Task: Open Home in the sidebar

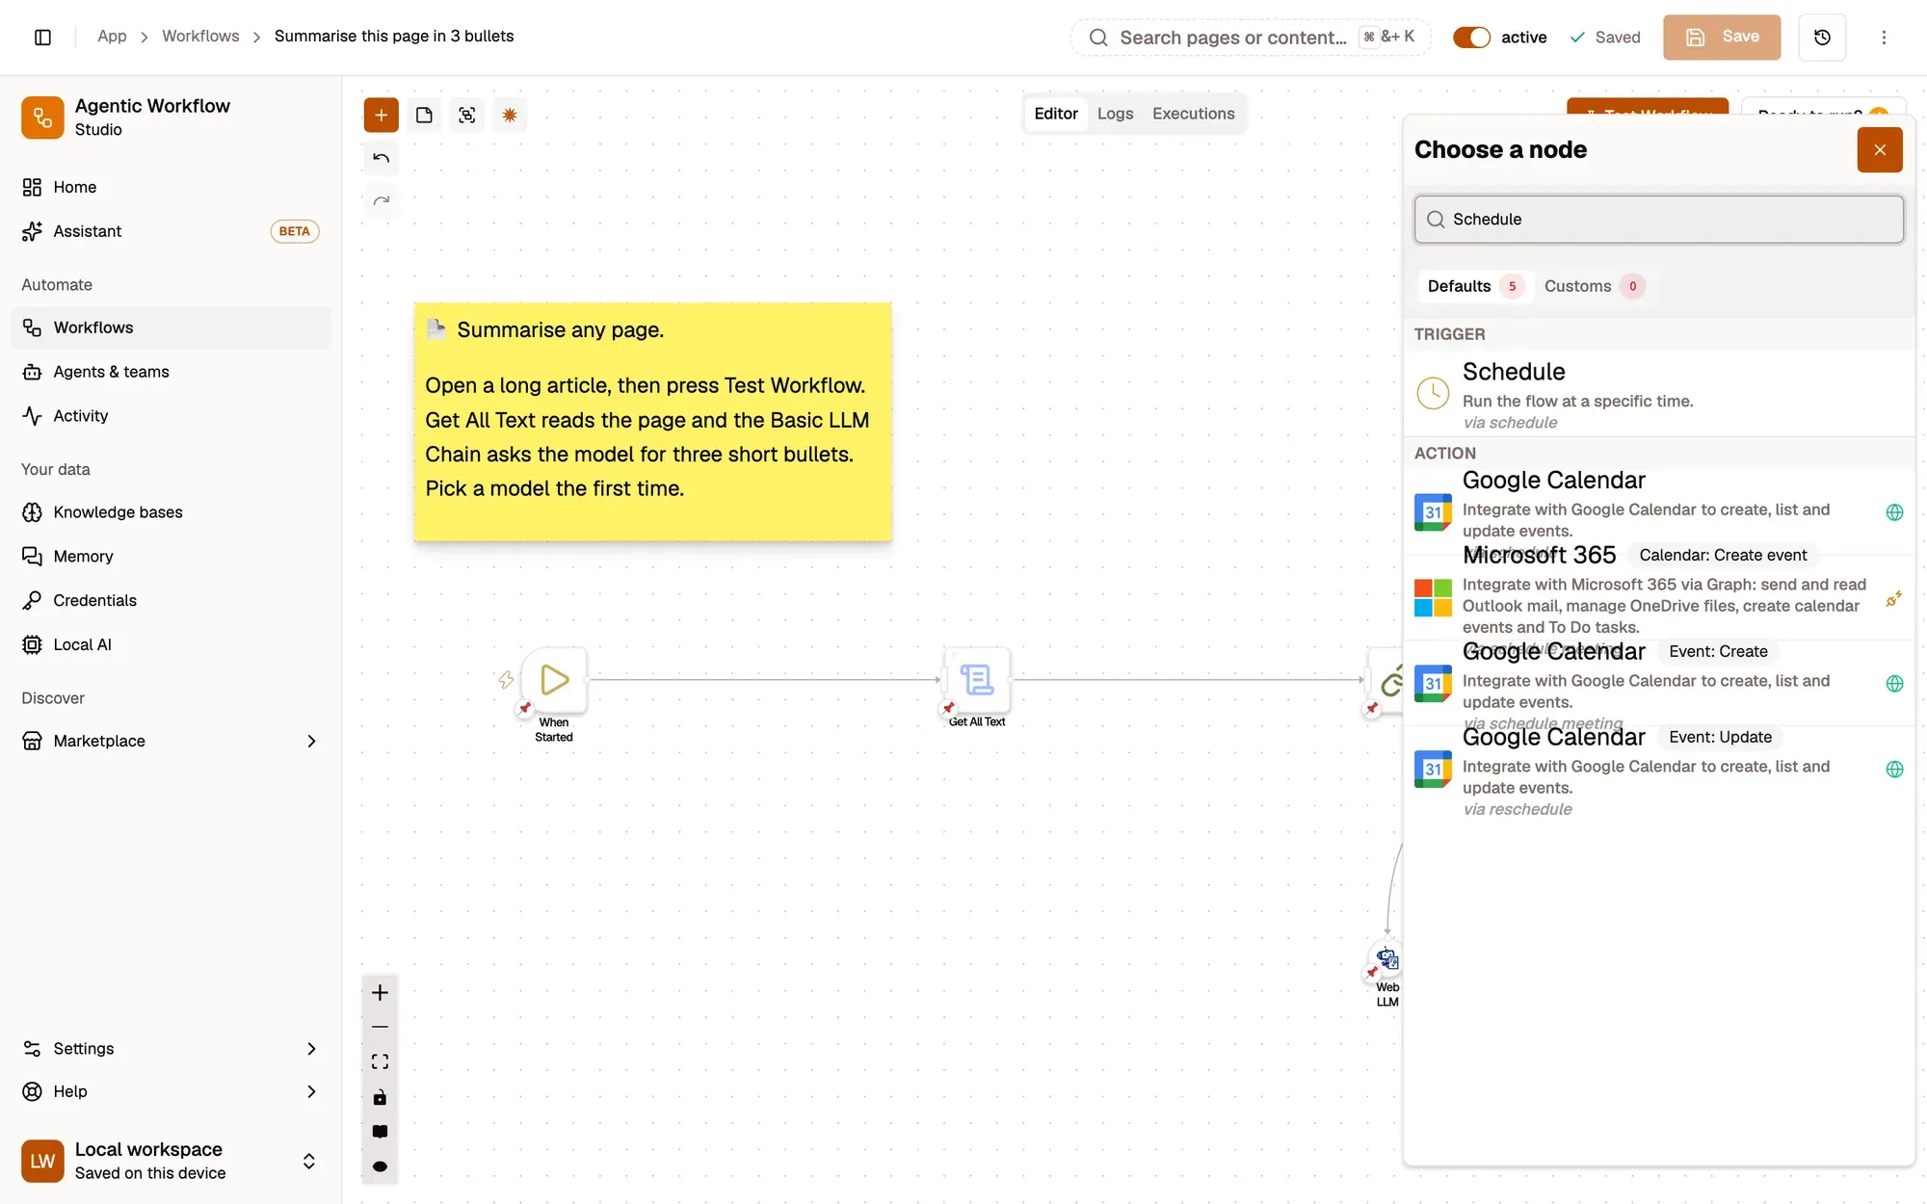Action: point(171,187)
